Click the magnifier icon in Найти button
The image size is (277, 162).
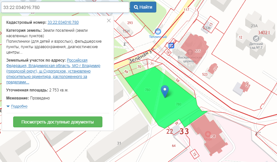[x=136, y=7]
